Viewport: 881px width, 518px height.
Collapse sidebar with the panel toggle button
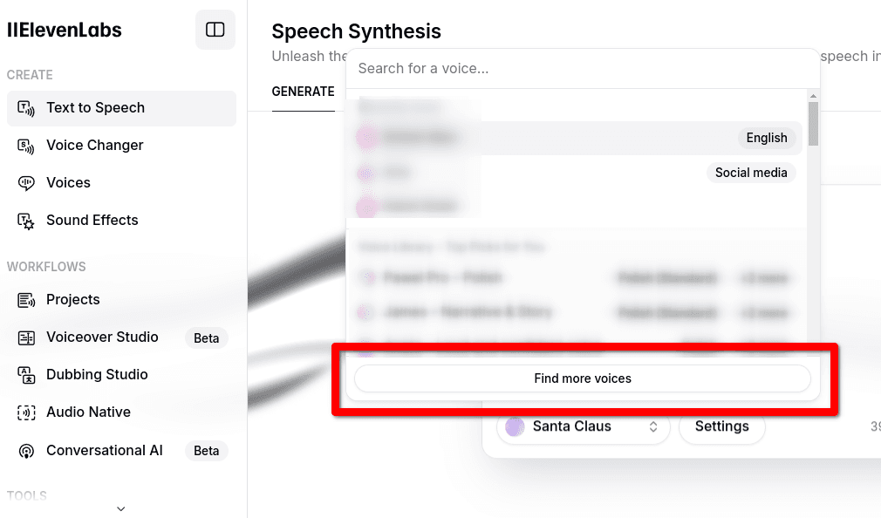pyautogui.click(x=215, y=30)
